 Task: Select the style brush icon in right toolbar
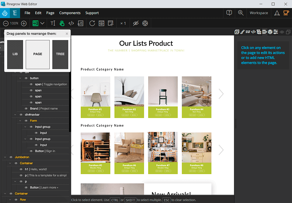242,32
